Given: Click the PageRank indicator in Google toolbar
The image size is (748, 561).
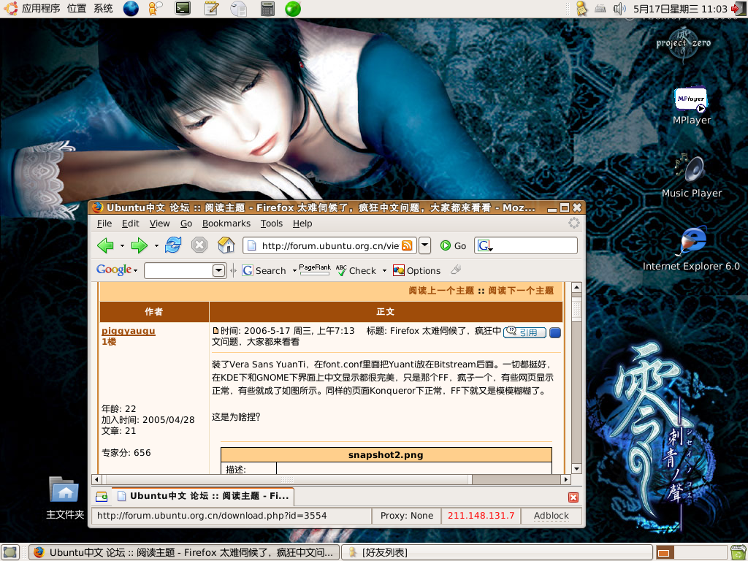Looking at the screenshot, I should coord(314,270).
